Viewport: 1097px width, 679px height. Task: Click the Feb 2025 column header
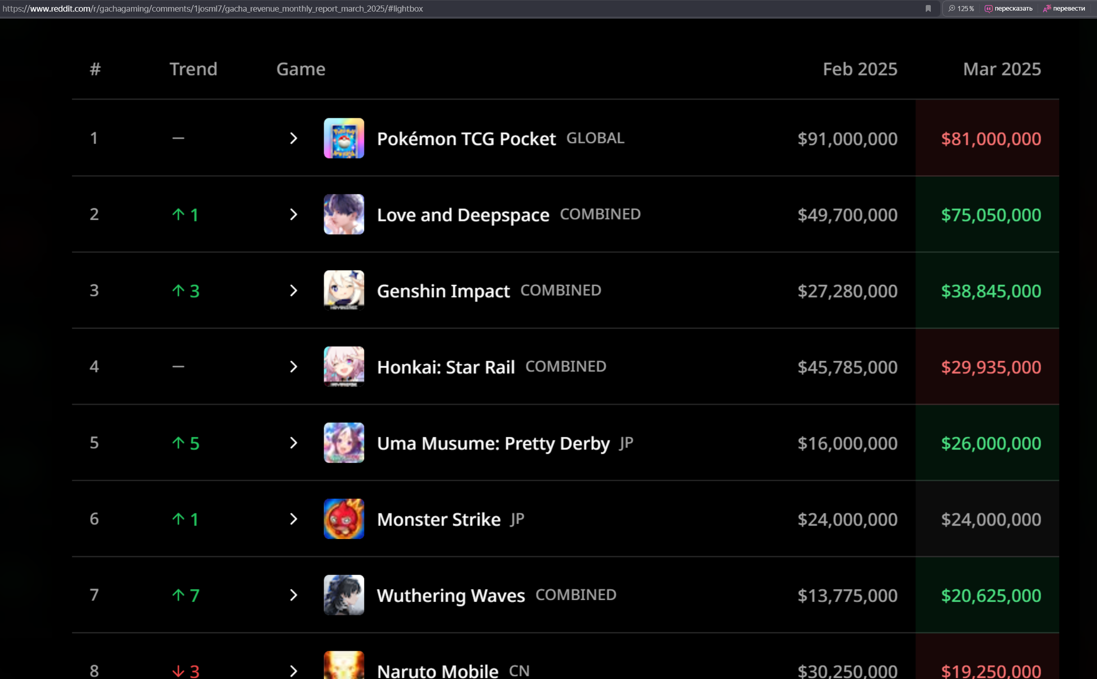click(860, 69)
